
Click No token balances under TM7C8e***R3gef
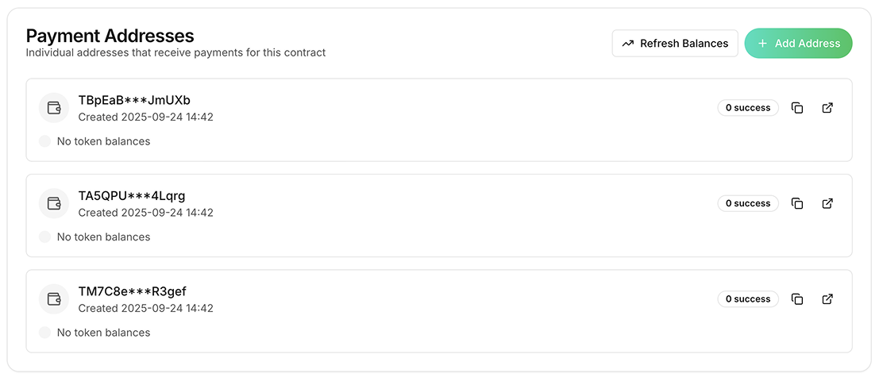(103, 333)
